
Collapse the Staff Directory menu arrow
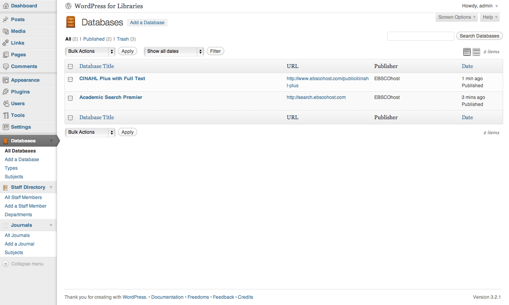[51, 187]
